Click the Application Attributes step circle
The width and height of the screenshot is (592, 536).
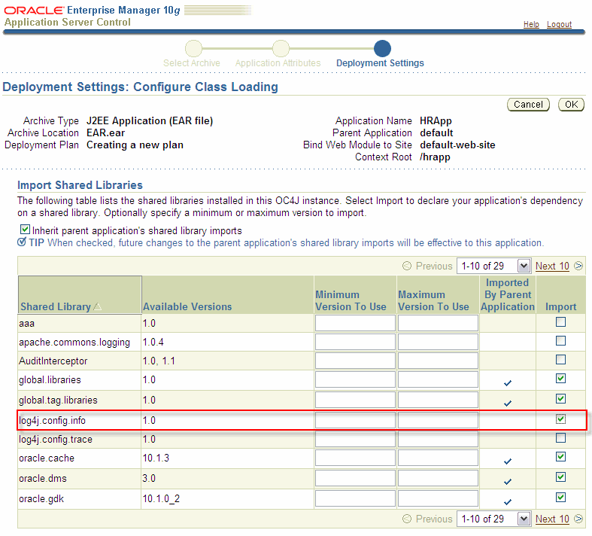click(x=281, y=48)
